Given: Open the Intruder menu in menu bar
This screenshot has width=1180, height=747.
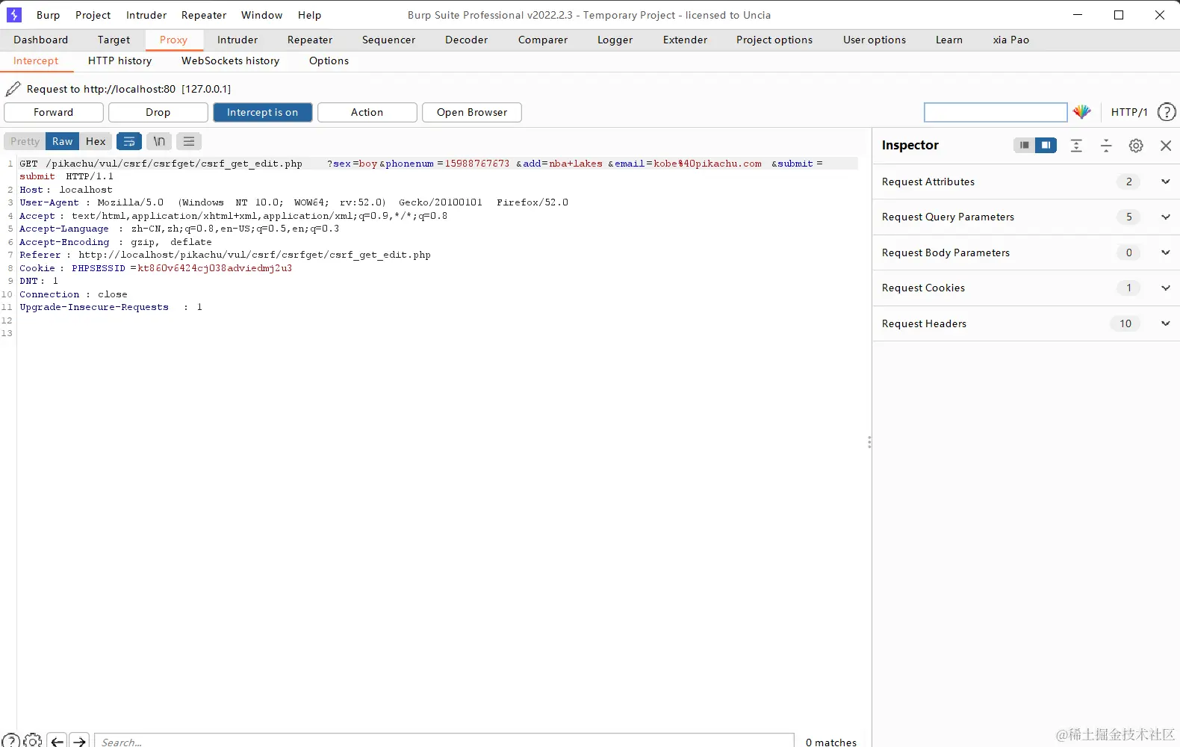Looking at the screenshot, I should [x=146, y=15].
